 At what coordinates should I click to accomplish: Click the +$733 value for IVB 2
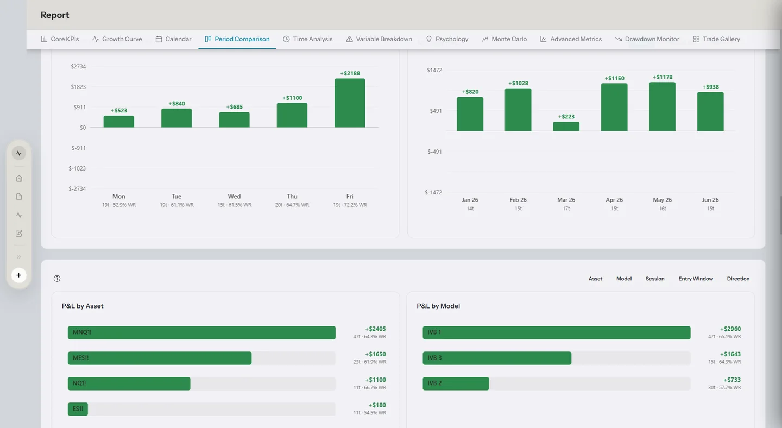click(x=732, y=380)
